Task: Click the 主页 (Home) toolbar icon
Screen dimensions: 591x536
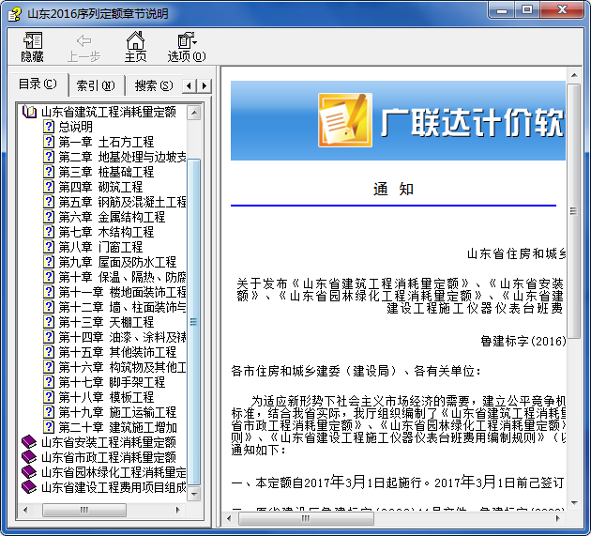Action: coord(135,47)
